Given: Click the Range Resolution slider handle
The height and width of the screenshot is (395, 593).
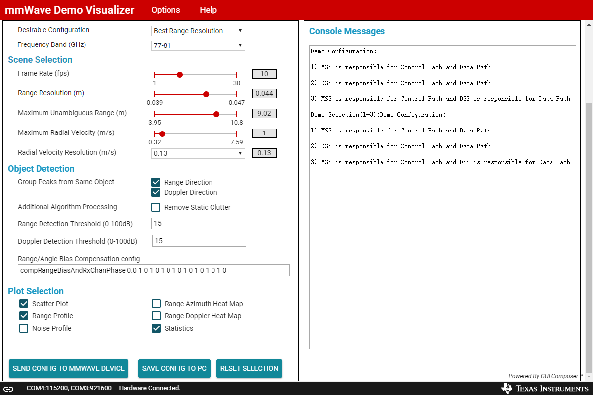Looking at the screenshot, I should (206, 94).
